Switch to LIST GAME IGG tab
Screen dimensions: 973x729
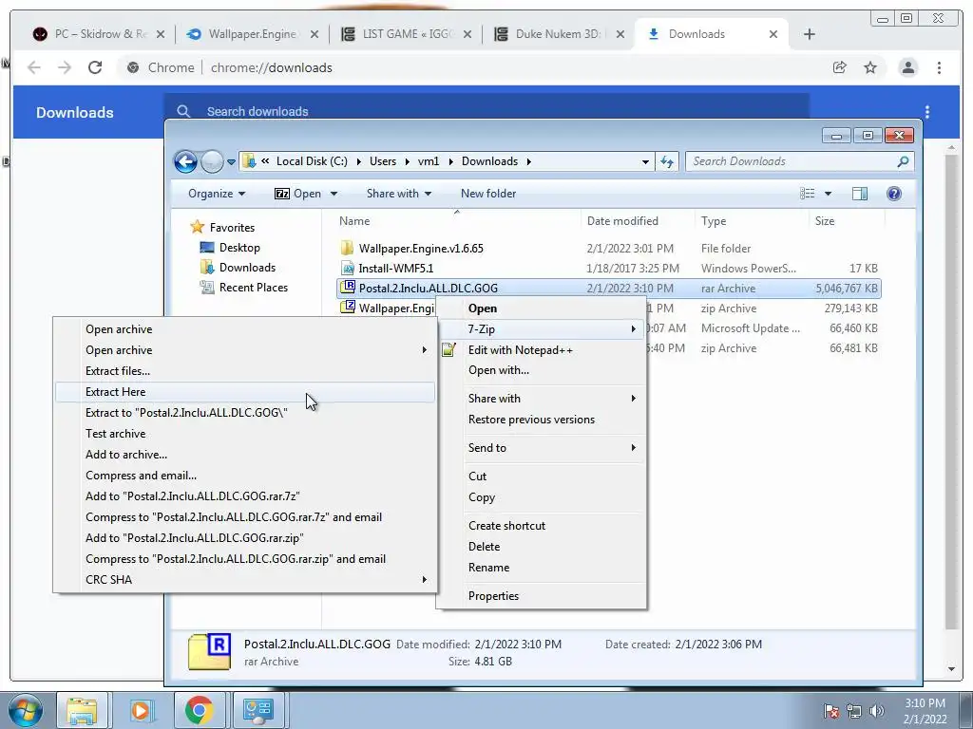tap(407, 34)
